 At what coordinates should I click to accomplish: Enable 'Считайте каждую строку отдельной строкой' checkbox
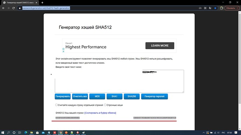[x=56, y=105]
